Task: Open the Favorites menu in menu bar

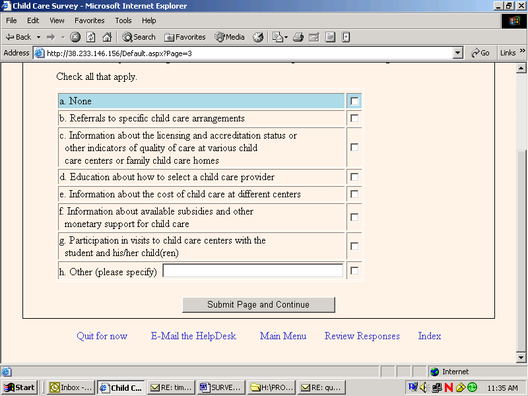Action: coord(90,20)
